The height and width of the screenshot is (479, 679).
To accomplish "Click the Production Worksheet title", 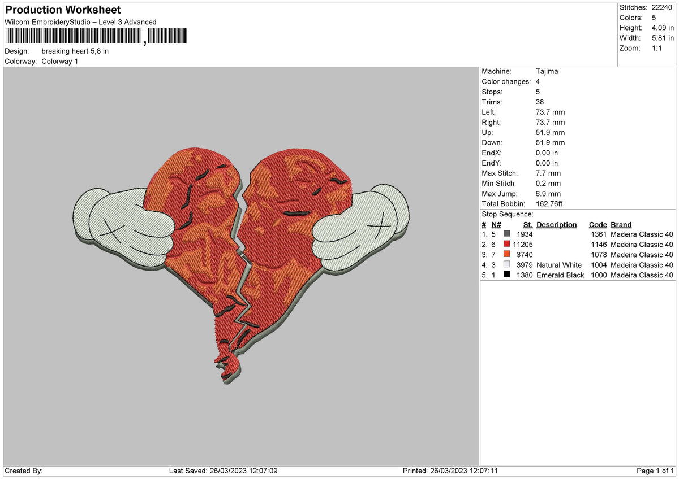I will 63,10.
